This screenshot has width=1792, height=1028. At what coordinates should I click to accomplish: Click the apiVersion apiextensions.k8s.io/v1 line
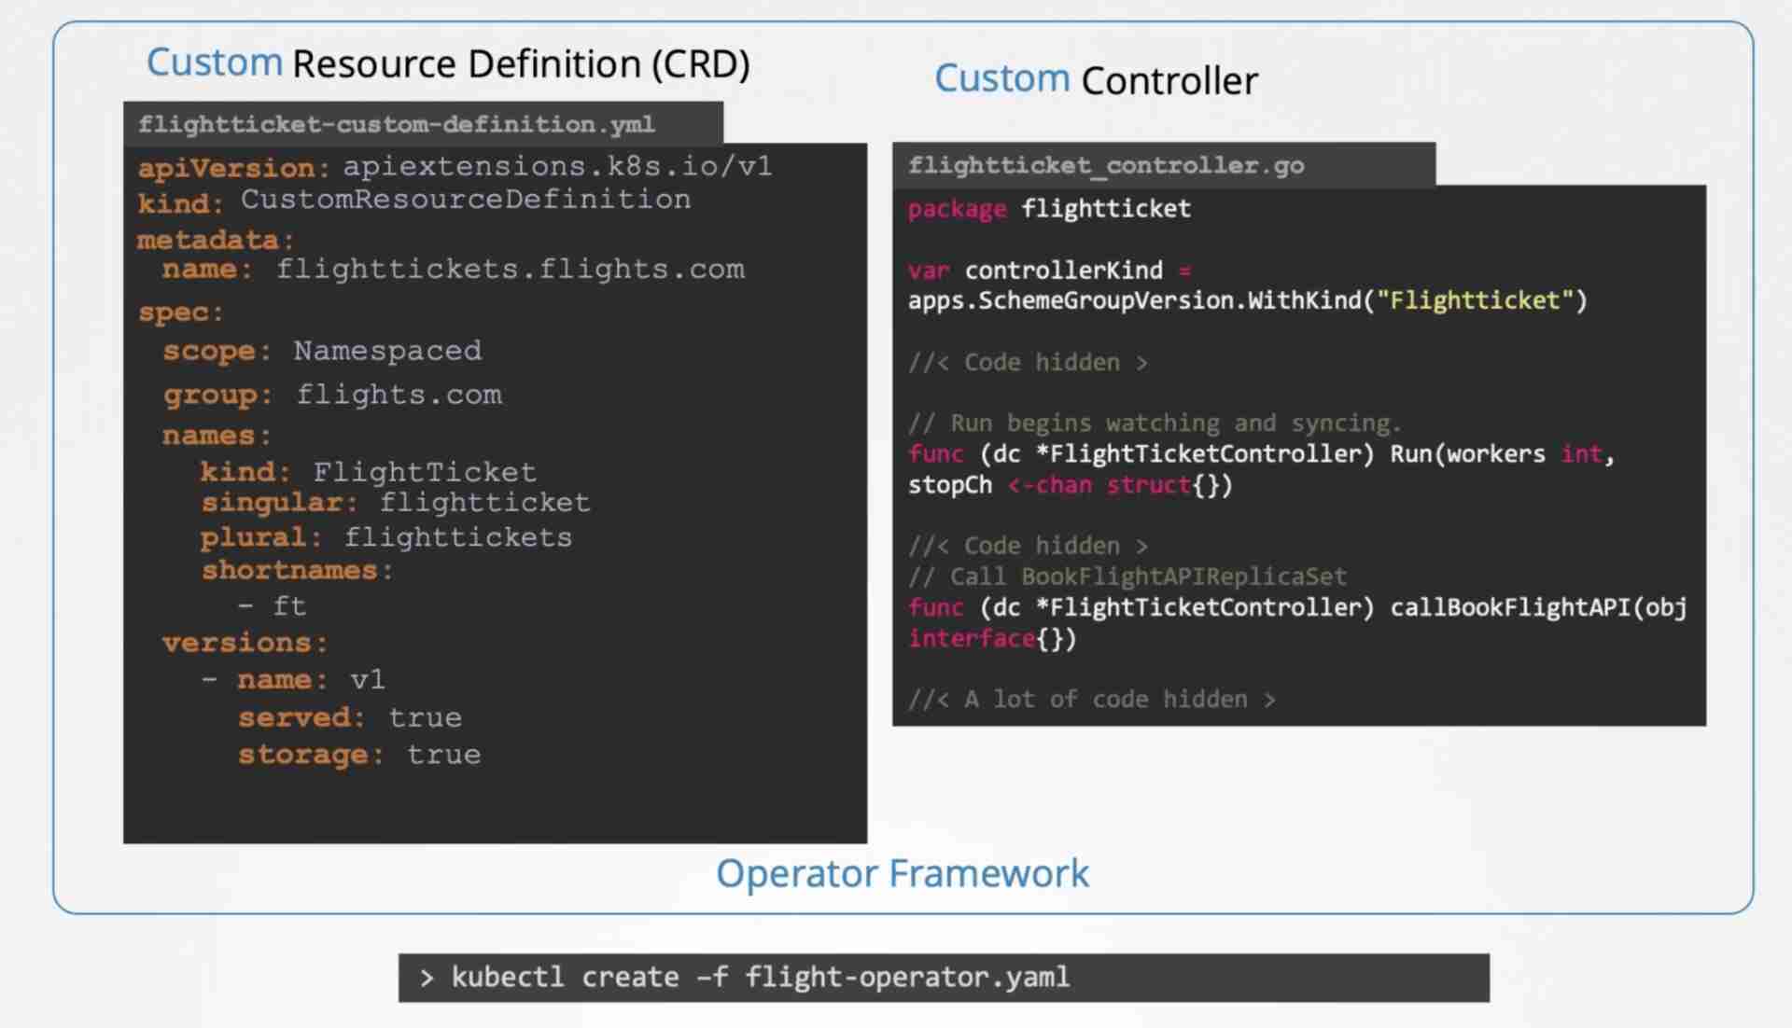click(x=455, y=167)
